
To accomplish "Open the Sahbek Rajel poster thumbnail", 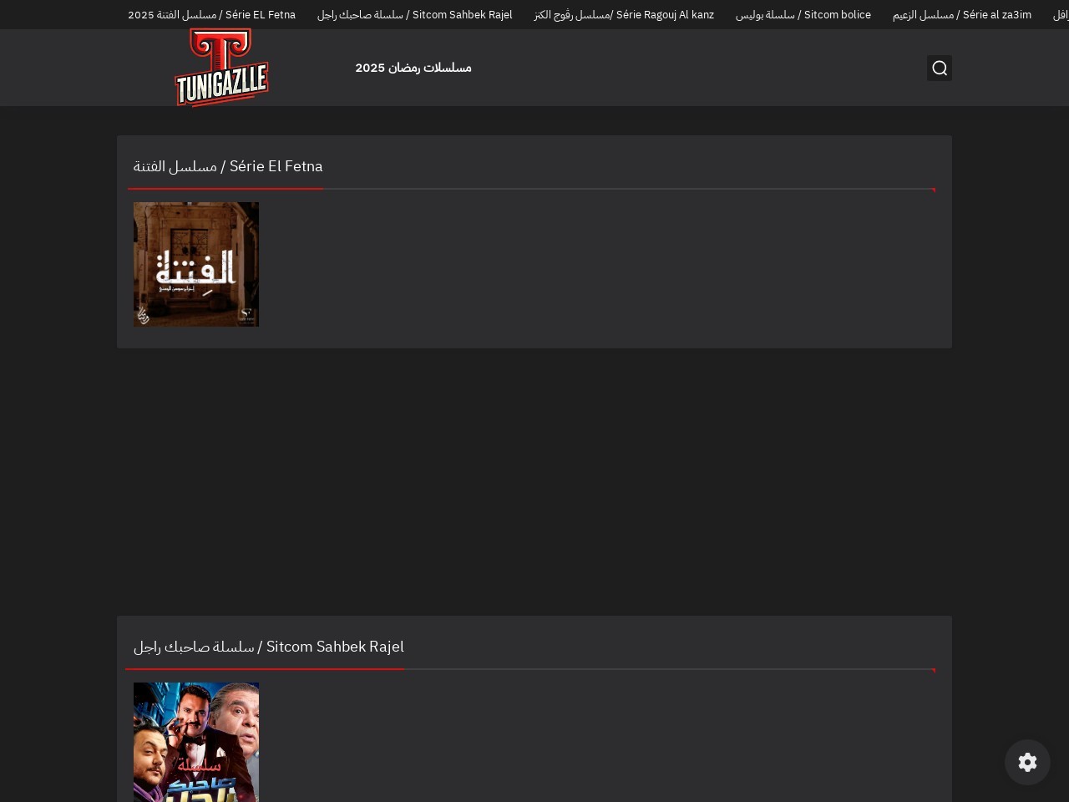I will 196,742.
